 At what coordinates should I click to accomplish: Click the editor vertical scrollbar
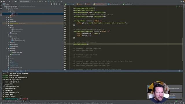[182, 49]
